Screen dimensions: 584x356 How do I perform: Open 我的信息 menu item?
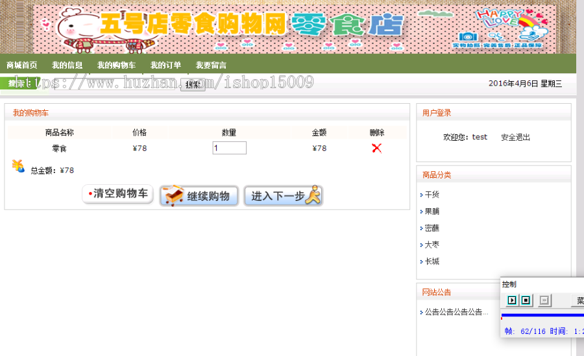tap(67, 65)
